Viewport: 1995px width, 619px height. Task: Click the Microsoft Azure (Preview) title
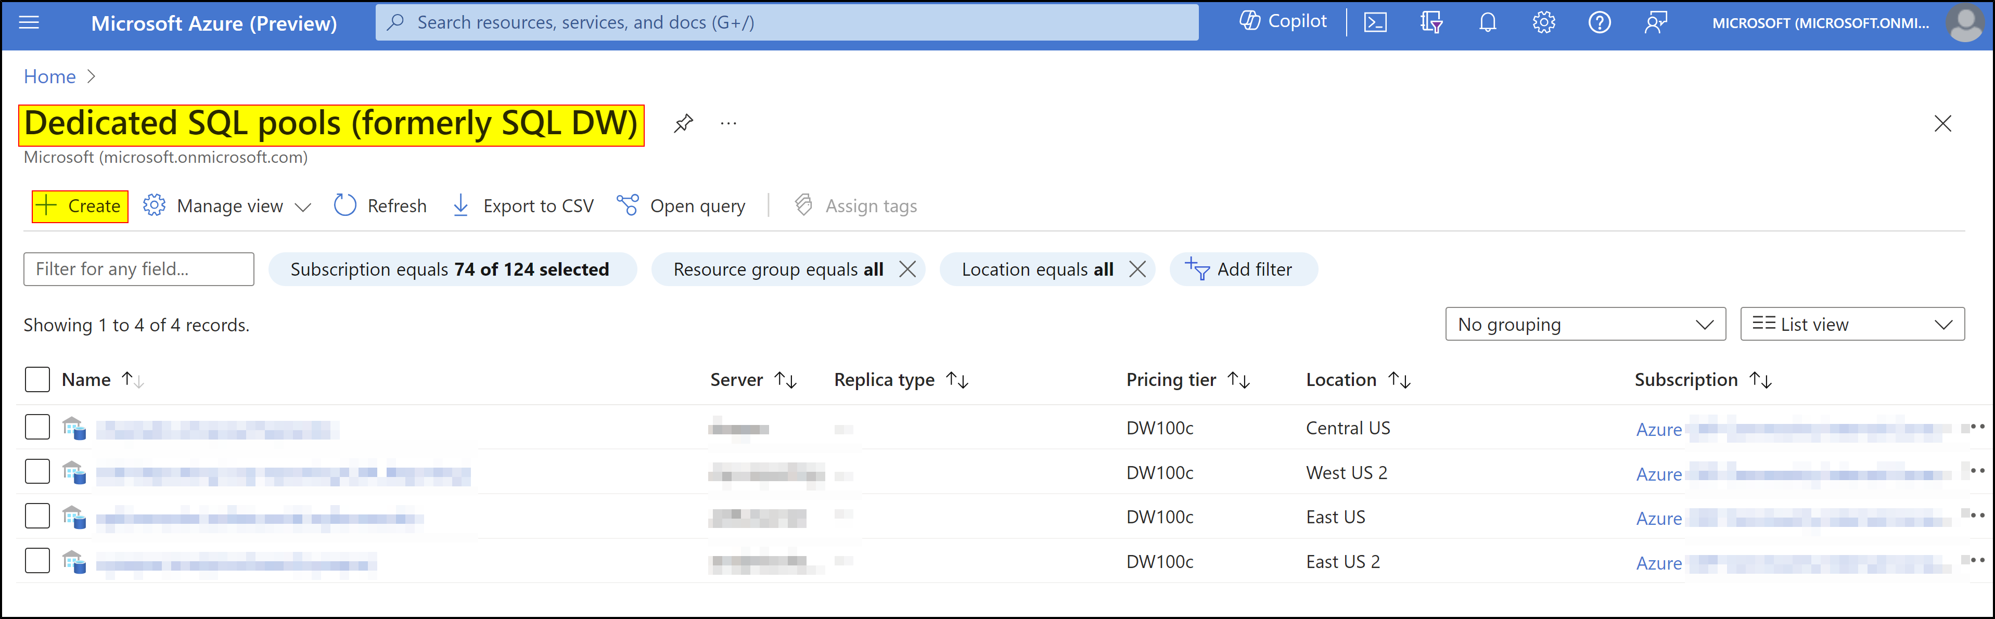point(214,23)
